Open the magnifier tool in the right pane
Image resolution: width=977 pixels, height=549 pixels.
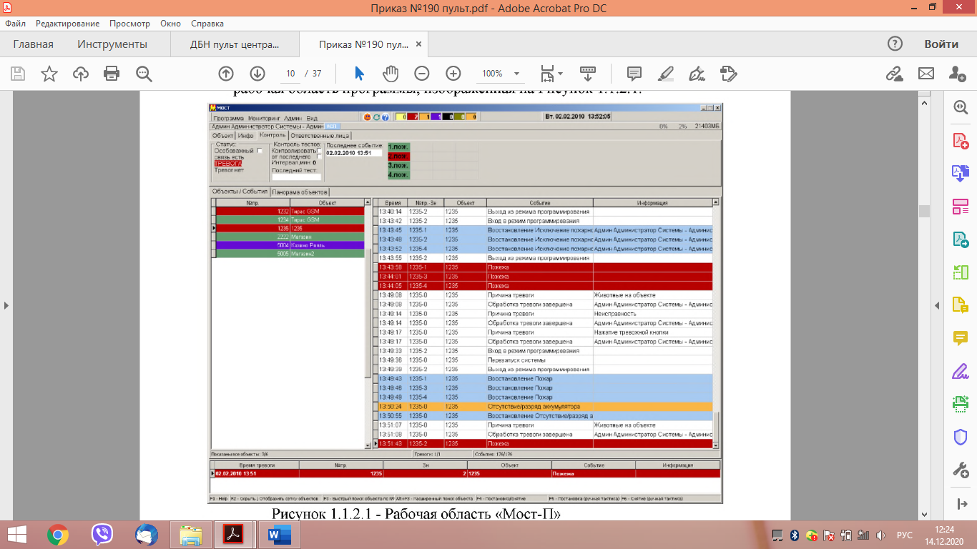pos(960,107)
